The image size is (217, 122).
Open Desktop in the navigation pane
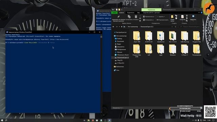[x=118, y=39]
